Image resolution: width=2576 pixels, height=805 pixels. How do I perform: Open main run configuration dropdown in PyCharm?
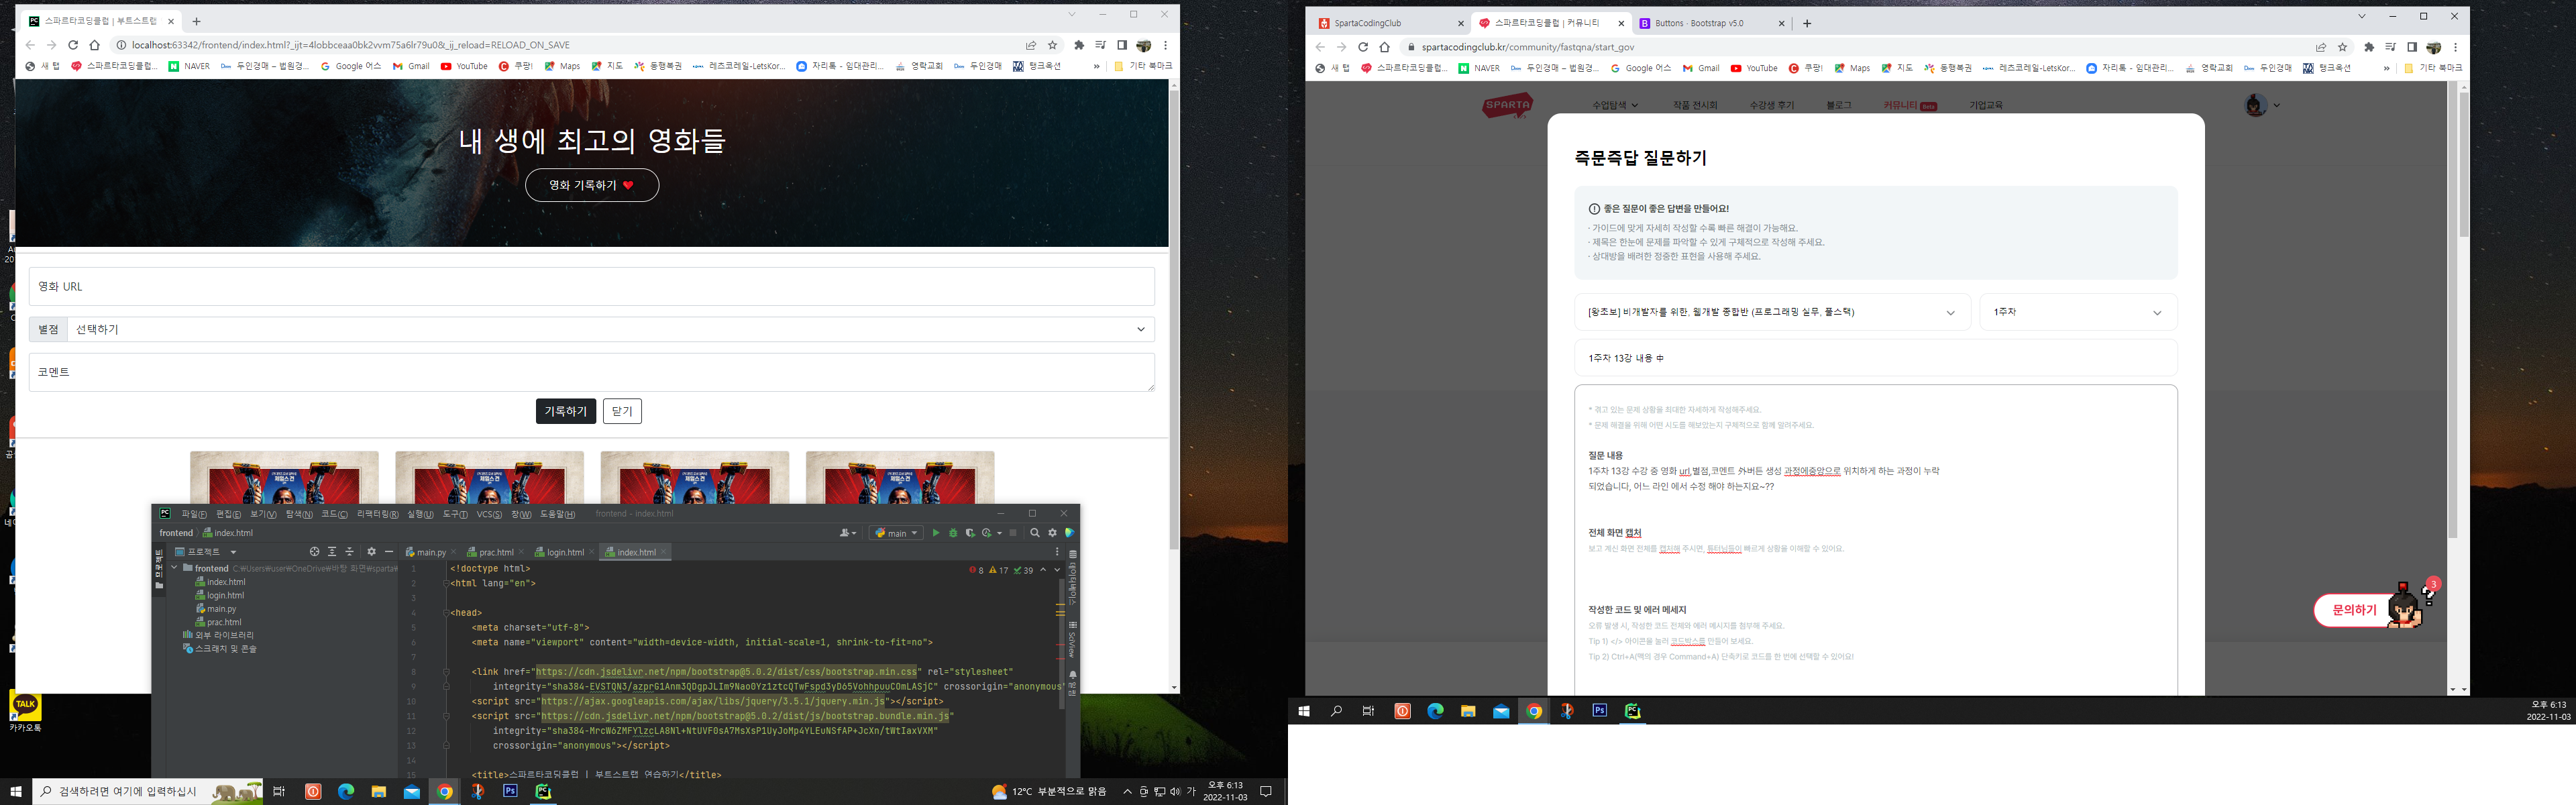click(897, 533)
